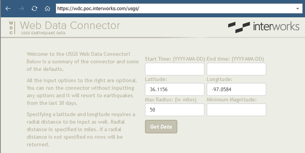Click the welcome paragraph text
Screen dimensions: 305x153
tap(83, 61)
